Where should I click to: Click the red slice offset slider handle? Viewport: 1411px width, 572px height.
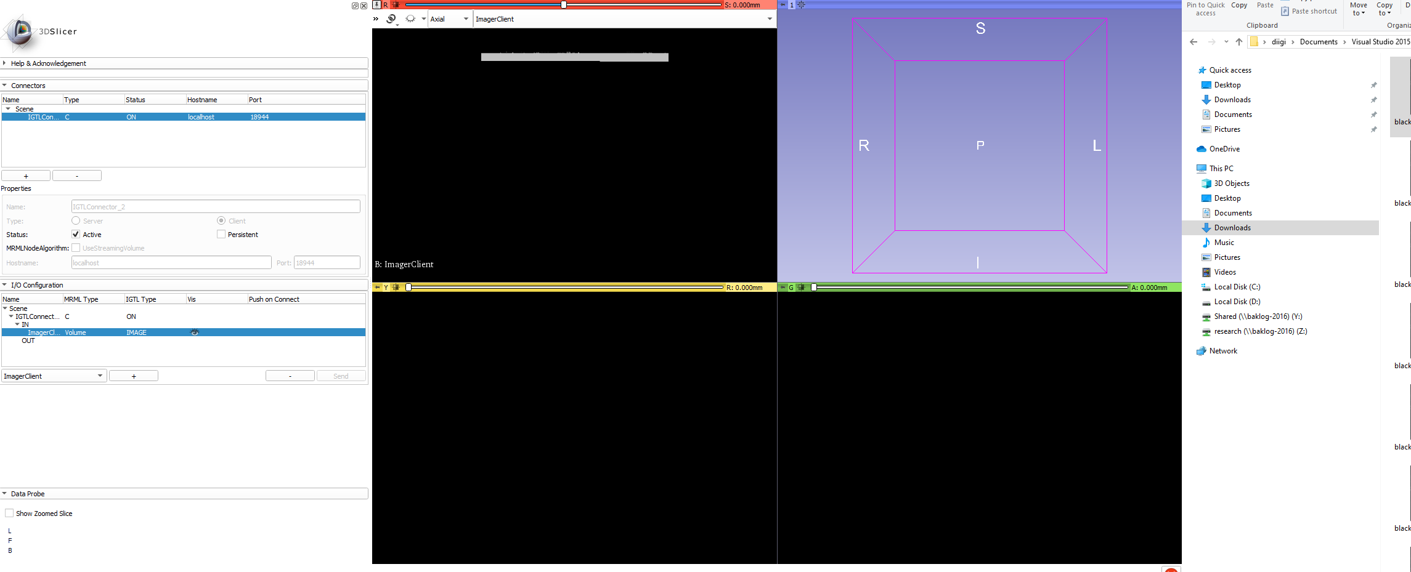point(563,5)
